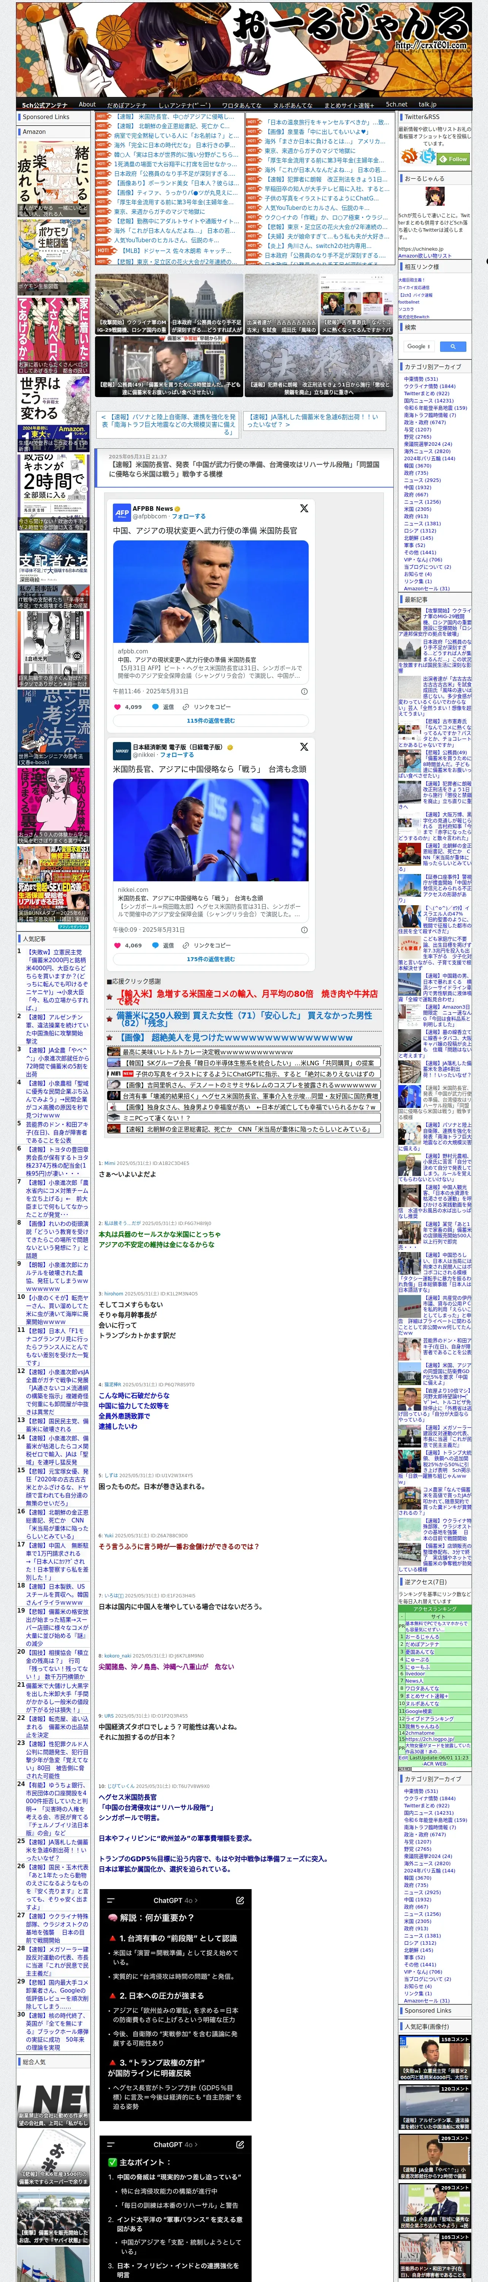Image resolution: width=488 pixels, height=2282 pixels.
Task: Click the X logo on Nikkei tweet
Action: 304,747
